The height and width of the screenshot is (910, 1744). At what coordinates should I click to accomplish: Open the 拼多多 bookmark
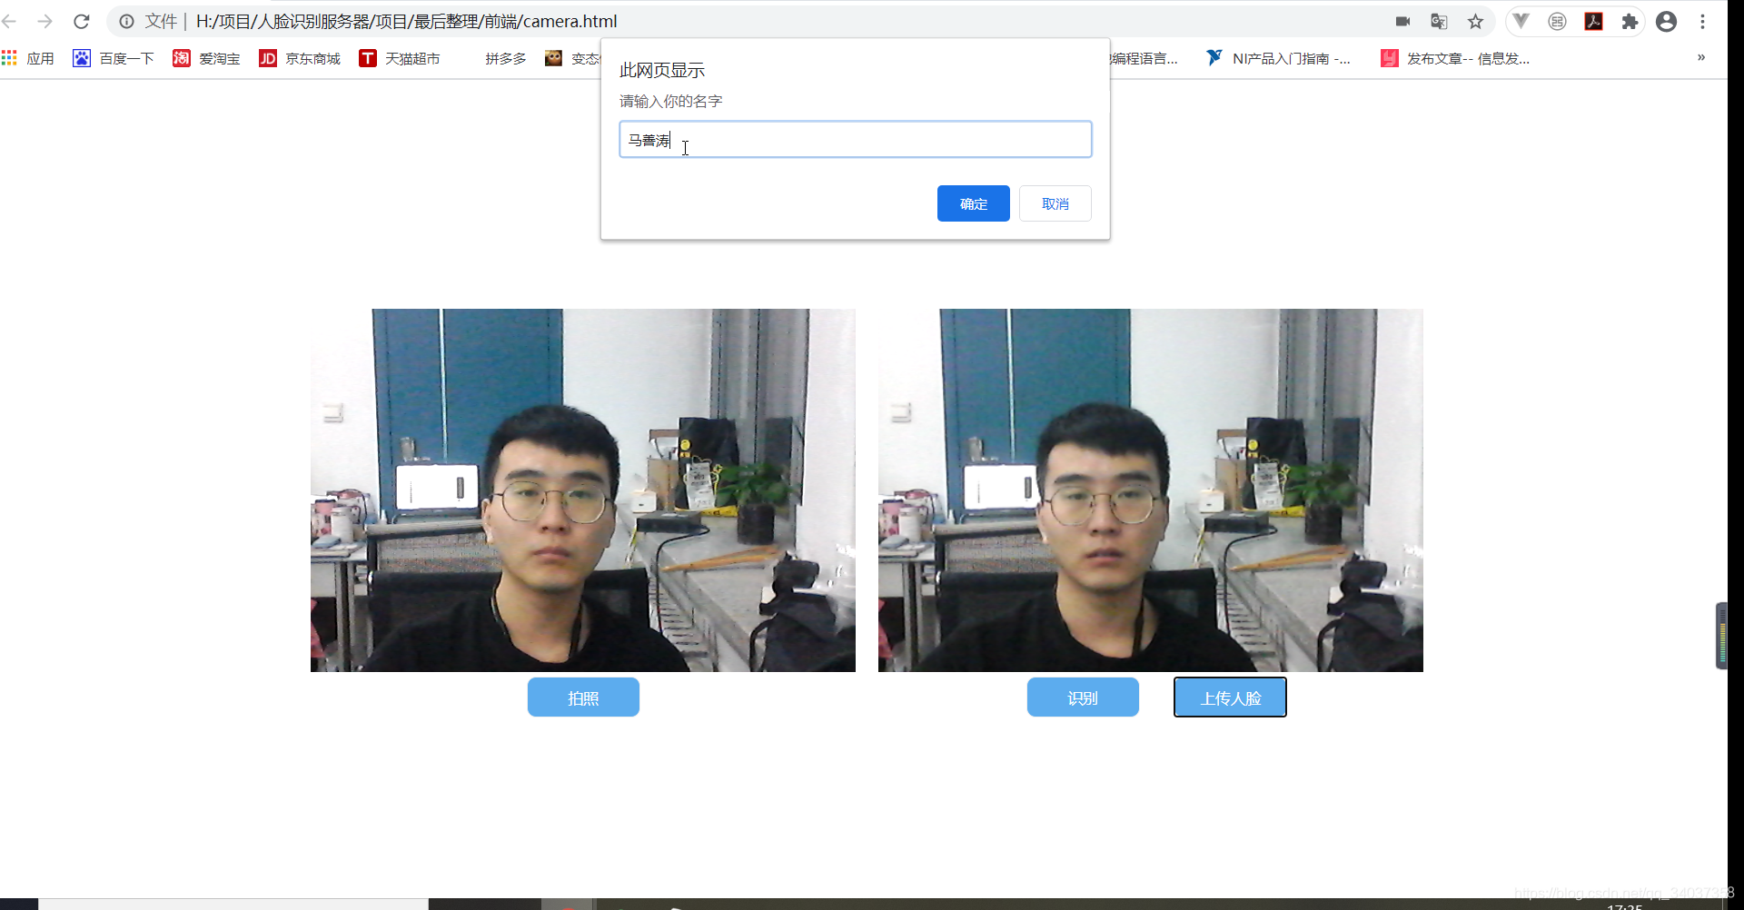pos(505,58)
